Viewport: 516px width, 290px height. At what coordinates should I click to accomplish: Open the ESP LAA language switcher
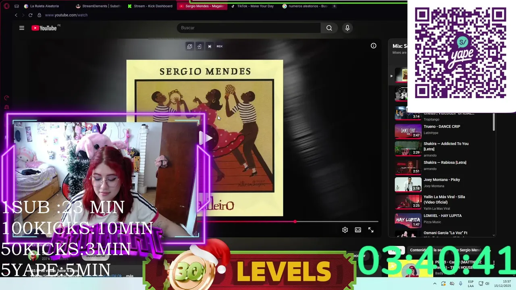point(471,284)
